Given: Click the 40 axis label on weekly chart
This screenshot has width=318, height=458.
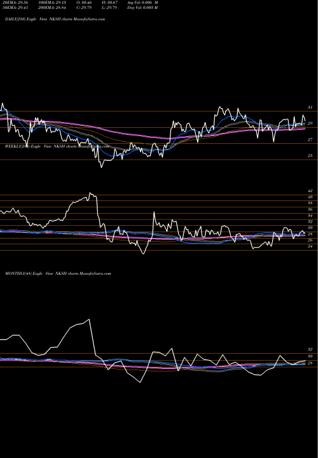Looking at the screenshot, I should point(310,197).
